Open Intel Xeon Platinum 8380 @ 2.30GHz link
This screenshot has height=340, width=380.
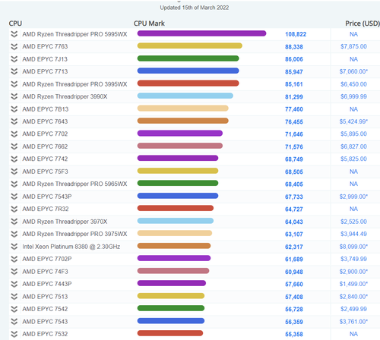point(71,247)
